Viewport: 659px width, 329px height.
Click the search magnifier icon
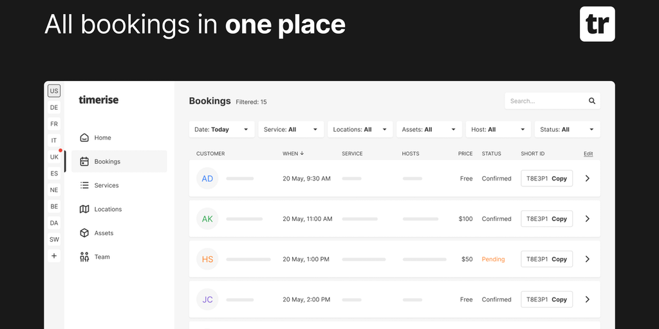(x=592, y=101)
